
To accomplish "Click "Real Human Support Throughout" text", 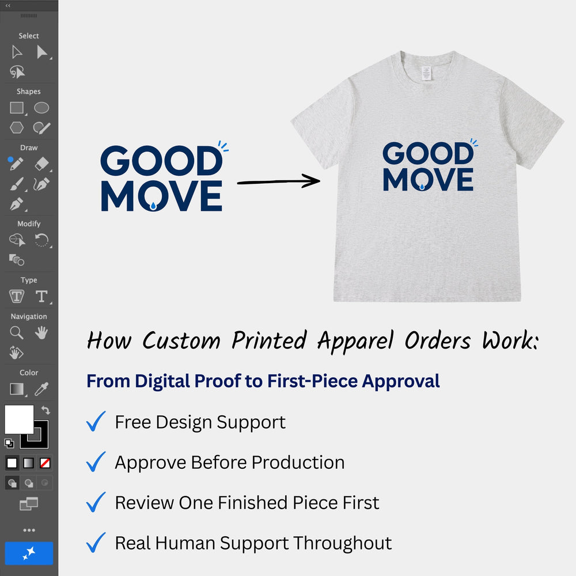I will click(253, 543).
